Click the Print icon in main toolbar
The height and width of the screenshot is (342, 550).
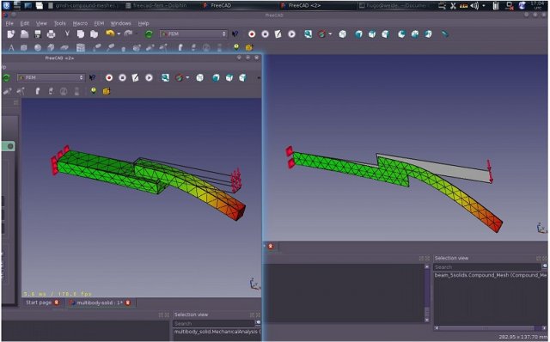tap(51, 34)
